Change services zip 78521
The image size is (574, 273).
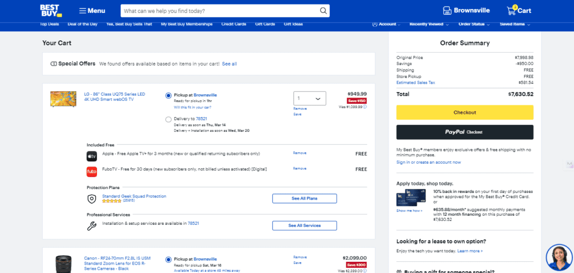coord(193,223)
